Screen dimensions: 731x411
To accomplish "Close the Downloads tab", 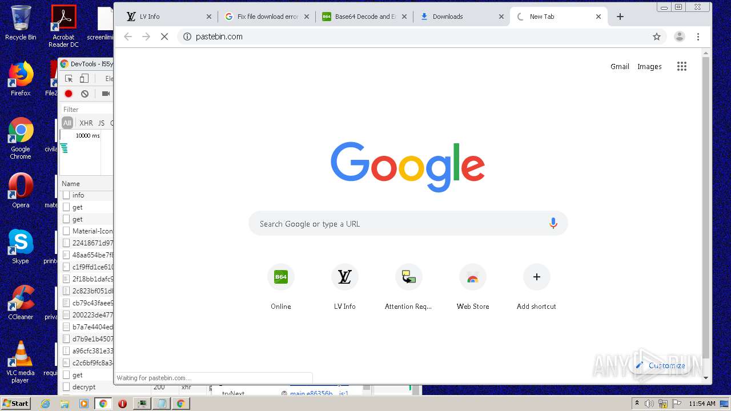I will click(501, 17).
